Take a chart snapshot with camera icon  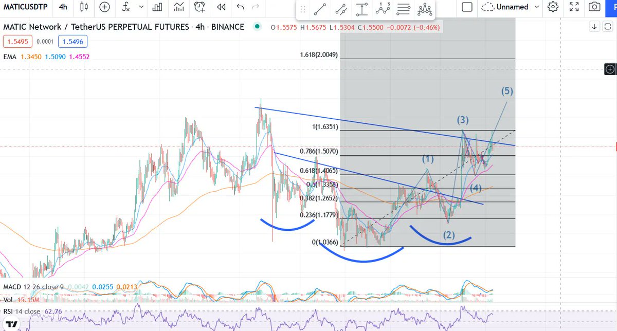(x=594, y=7)
